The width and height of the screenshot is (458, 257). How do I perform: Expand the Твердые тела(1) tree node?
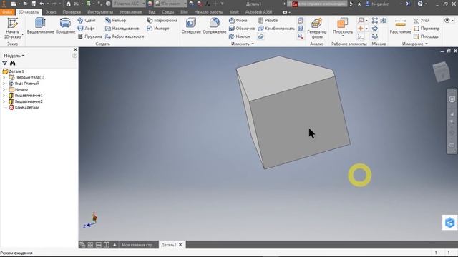pyautogui.click(x=4, y=77)
